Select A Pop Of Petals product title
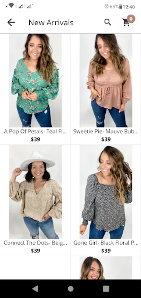 point(35,131)
